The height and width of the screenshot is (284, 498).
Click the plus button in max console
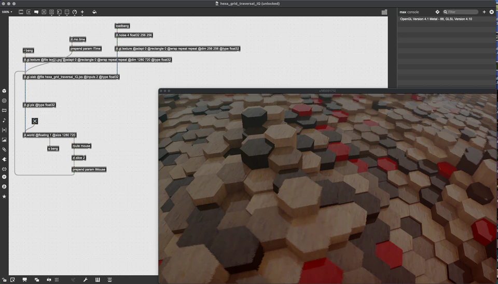[484, 12]
